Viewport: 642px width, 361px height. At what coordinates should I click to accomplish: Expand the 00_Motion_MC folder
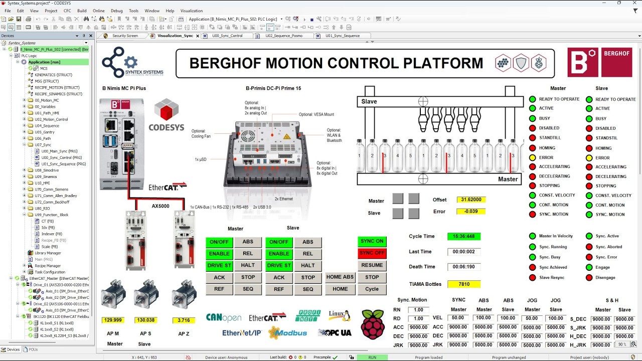point(24,100)
